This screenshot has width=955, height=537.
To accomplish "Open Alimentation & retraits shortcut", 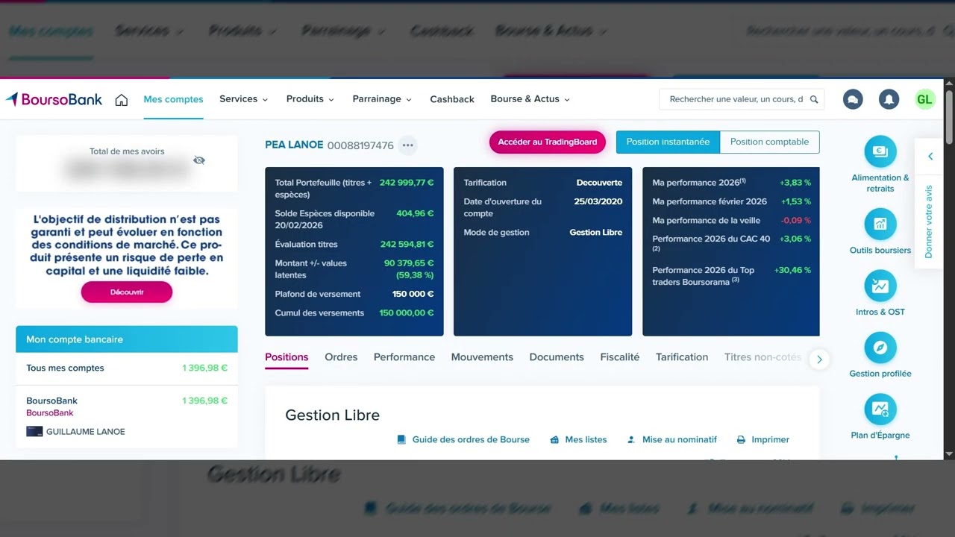I will point(880,165).
